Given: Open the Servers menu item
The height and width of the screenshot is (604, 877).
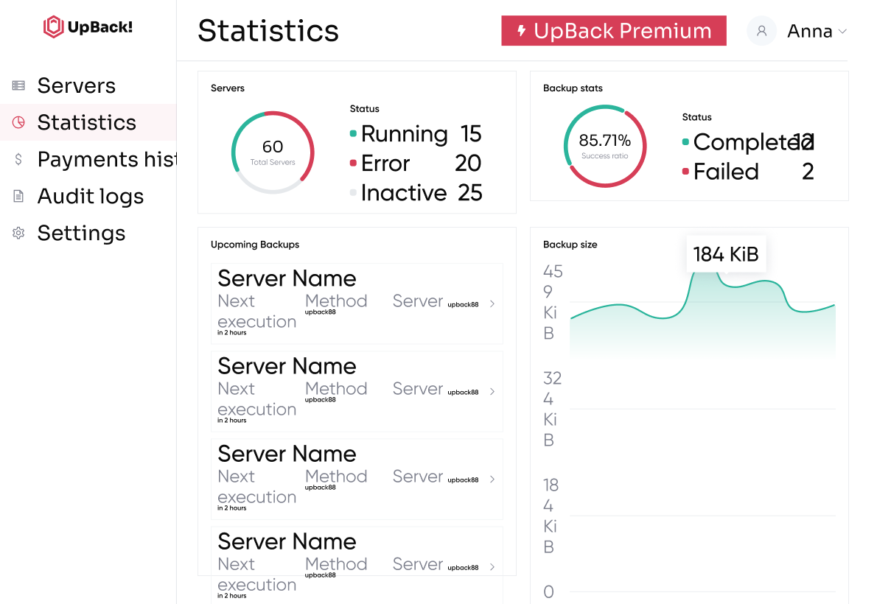Looking at the screenshot, I should pyautogui.click(x=77, y=86).
